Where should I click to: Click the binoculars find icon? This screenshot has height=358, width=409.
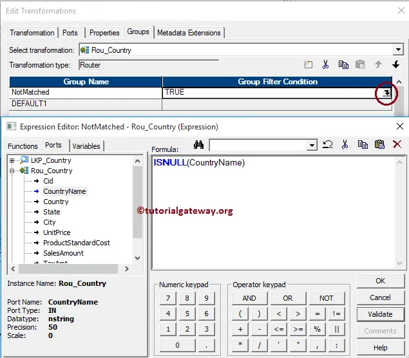tap(198, 146)
